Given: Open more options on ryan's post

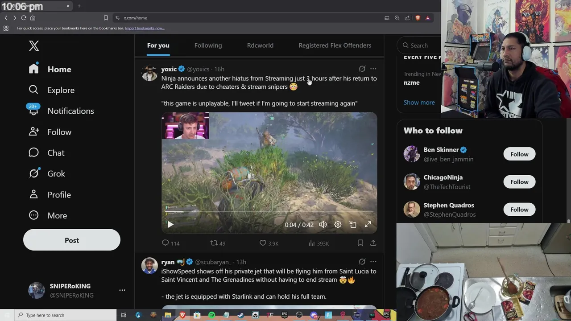Looking at the screenshot, I should pos(373,262).
